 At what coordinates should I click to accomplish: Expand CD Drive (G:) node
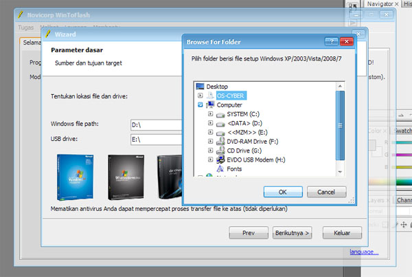coord(210,151)
